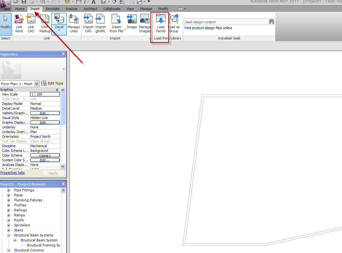Expand the Plumbing Fixtures tree node
Image resolution: width=342 pixels, height=253 pixels.
pyautogui.click(x=8, y=200)
